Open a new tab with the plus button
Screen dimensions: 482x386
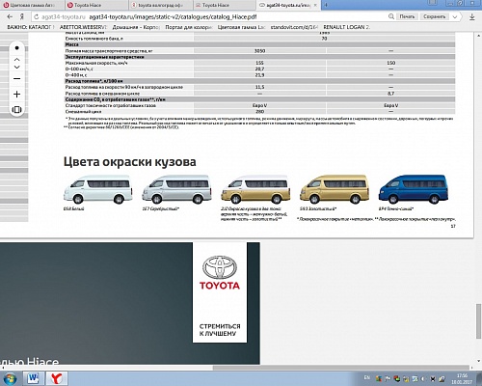pyautogui.click(x=326, y=5)
